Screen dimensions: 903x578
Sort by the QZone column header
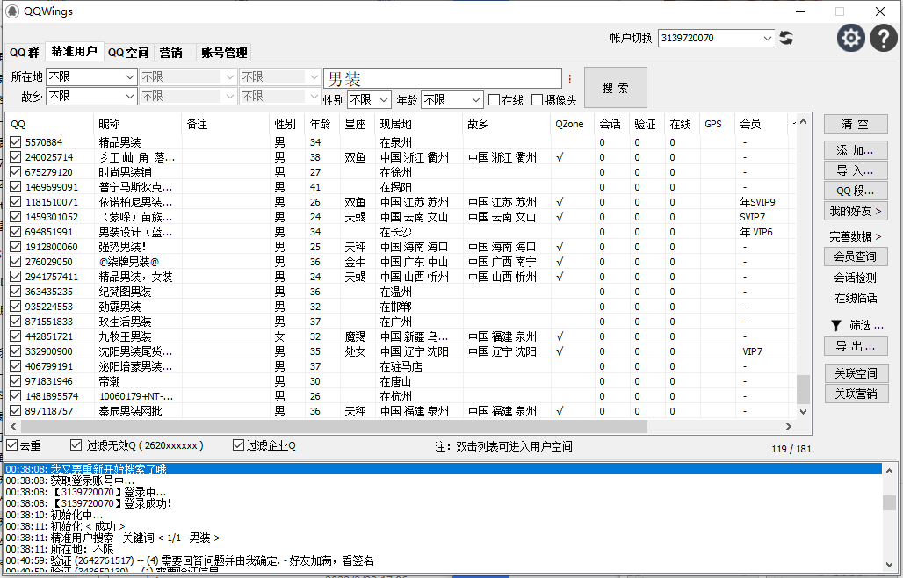pos(572,124)
